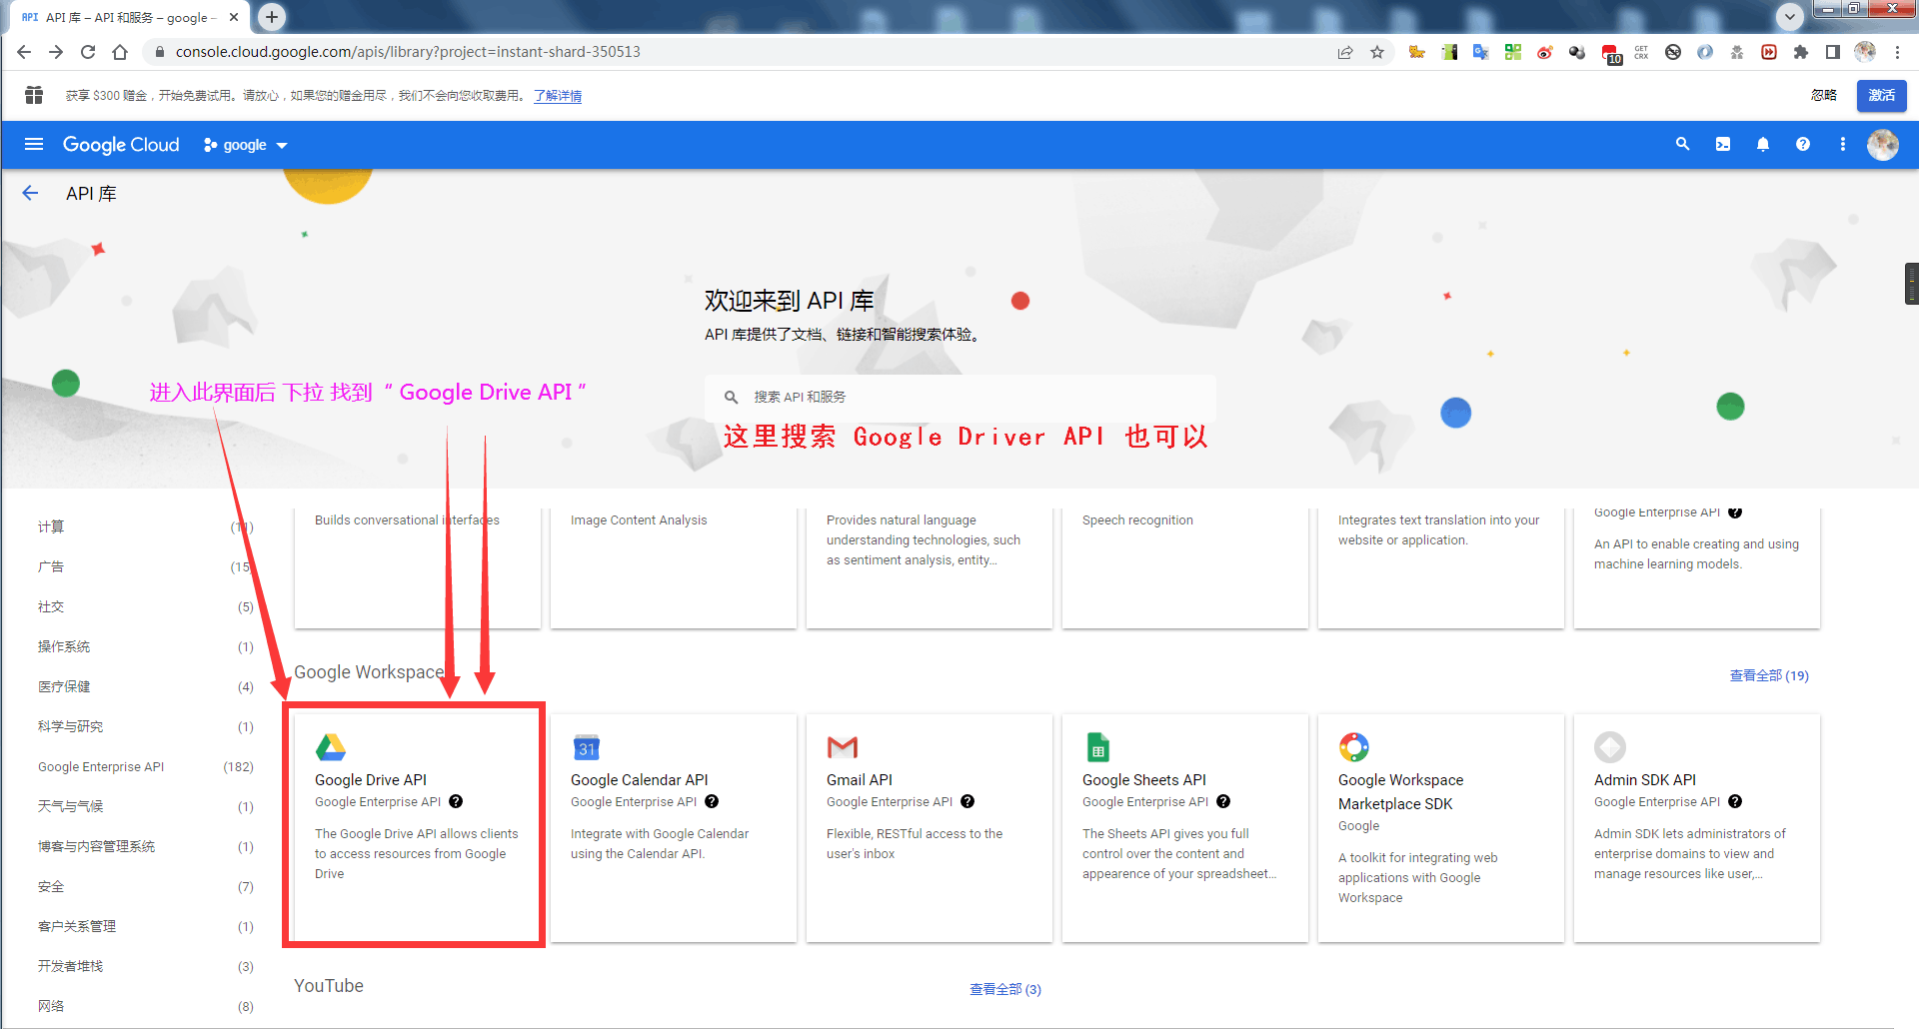Reload the page

[88, 51]
